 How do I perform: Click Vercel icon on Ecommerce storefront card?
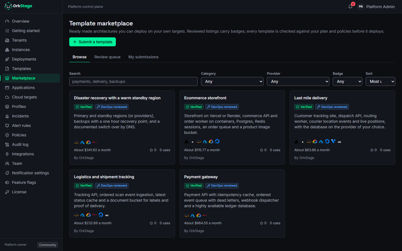[186, 142]
